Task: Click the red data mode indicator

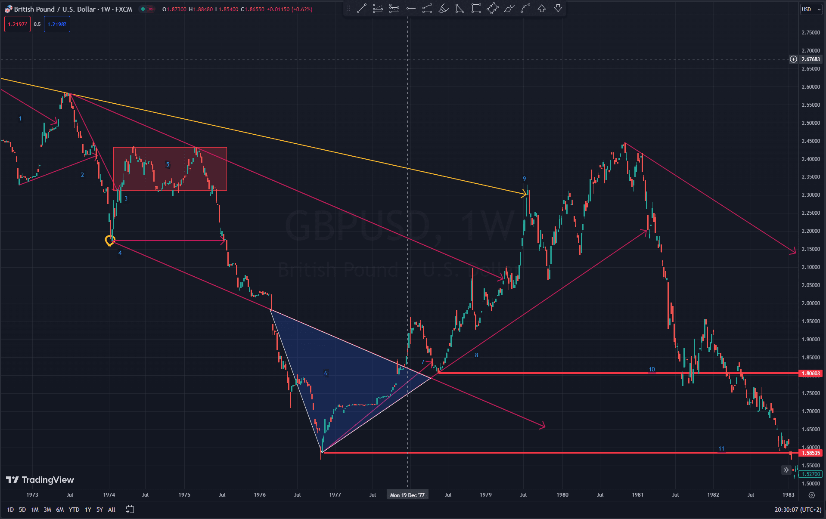Action: tap(151, 9)
